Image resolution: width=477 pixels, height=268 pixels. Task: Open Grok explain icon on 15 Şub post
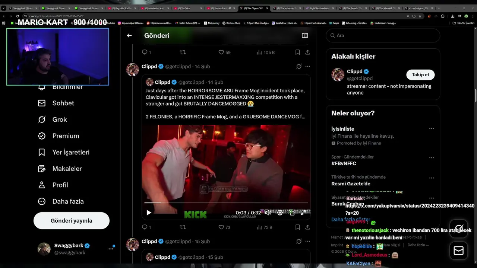[299, 241]
